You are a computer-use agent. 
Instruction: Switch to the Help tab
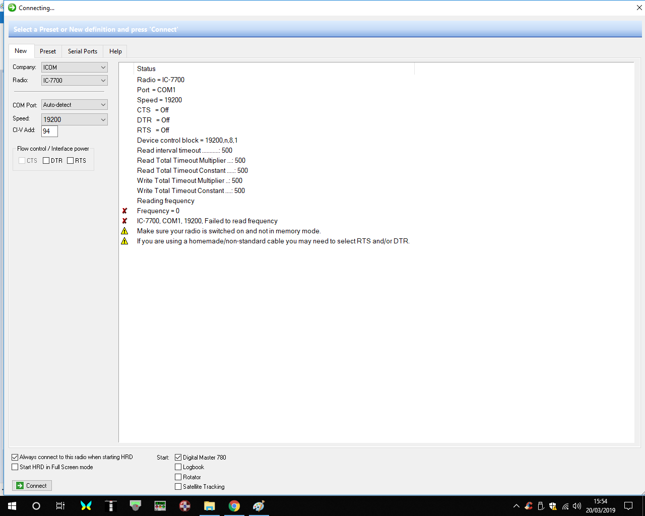tap(115, 51)
